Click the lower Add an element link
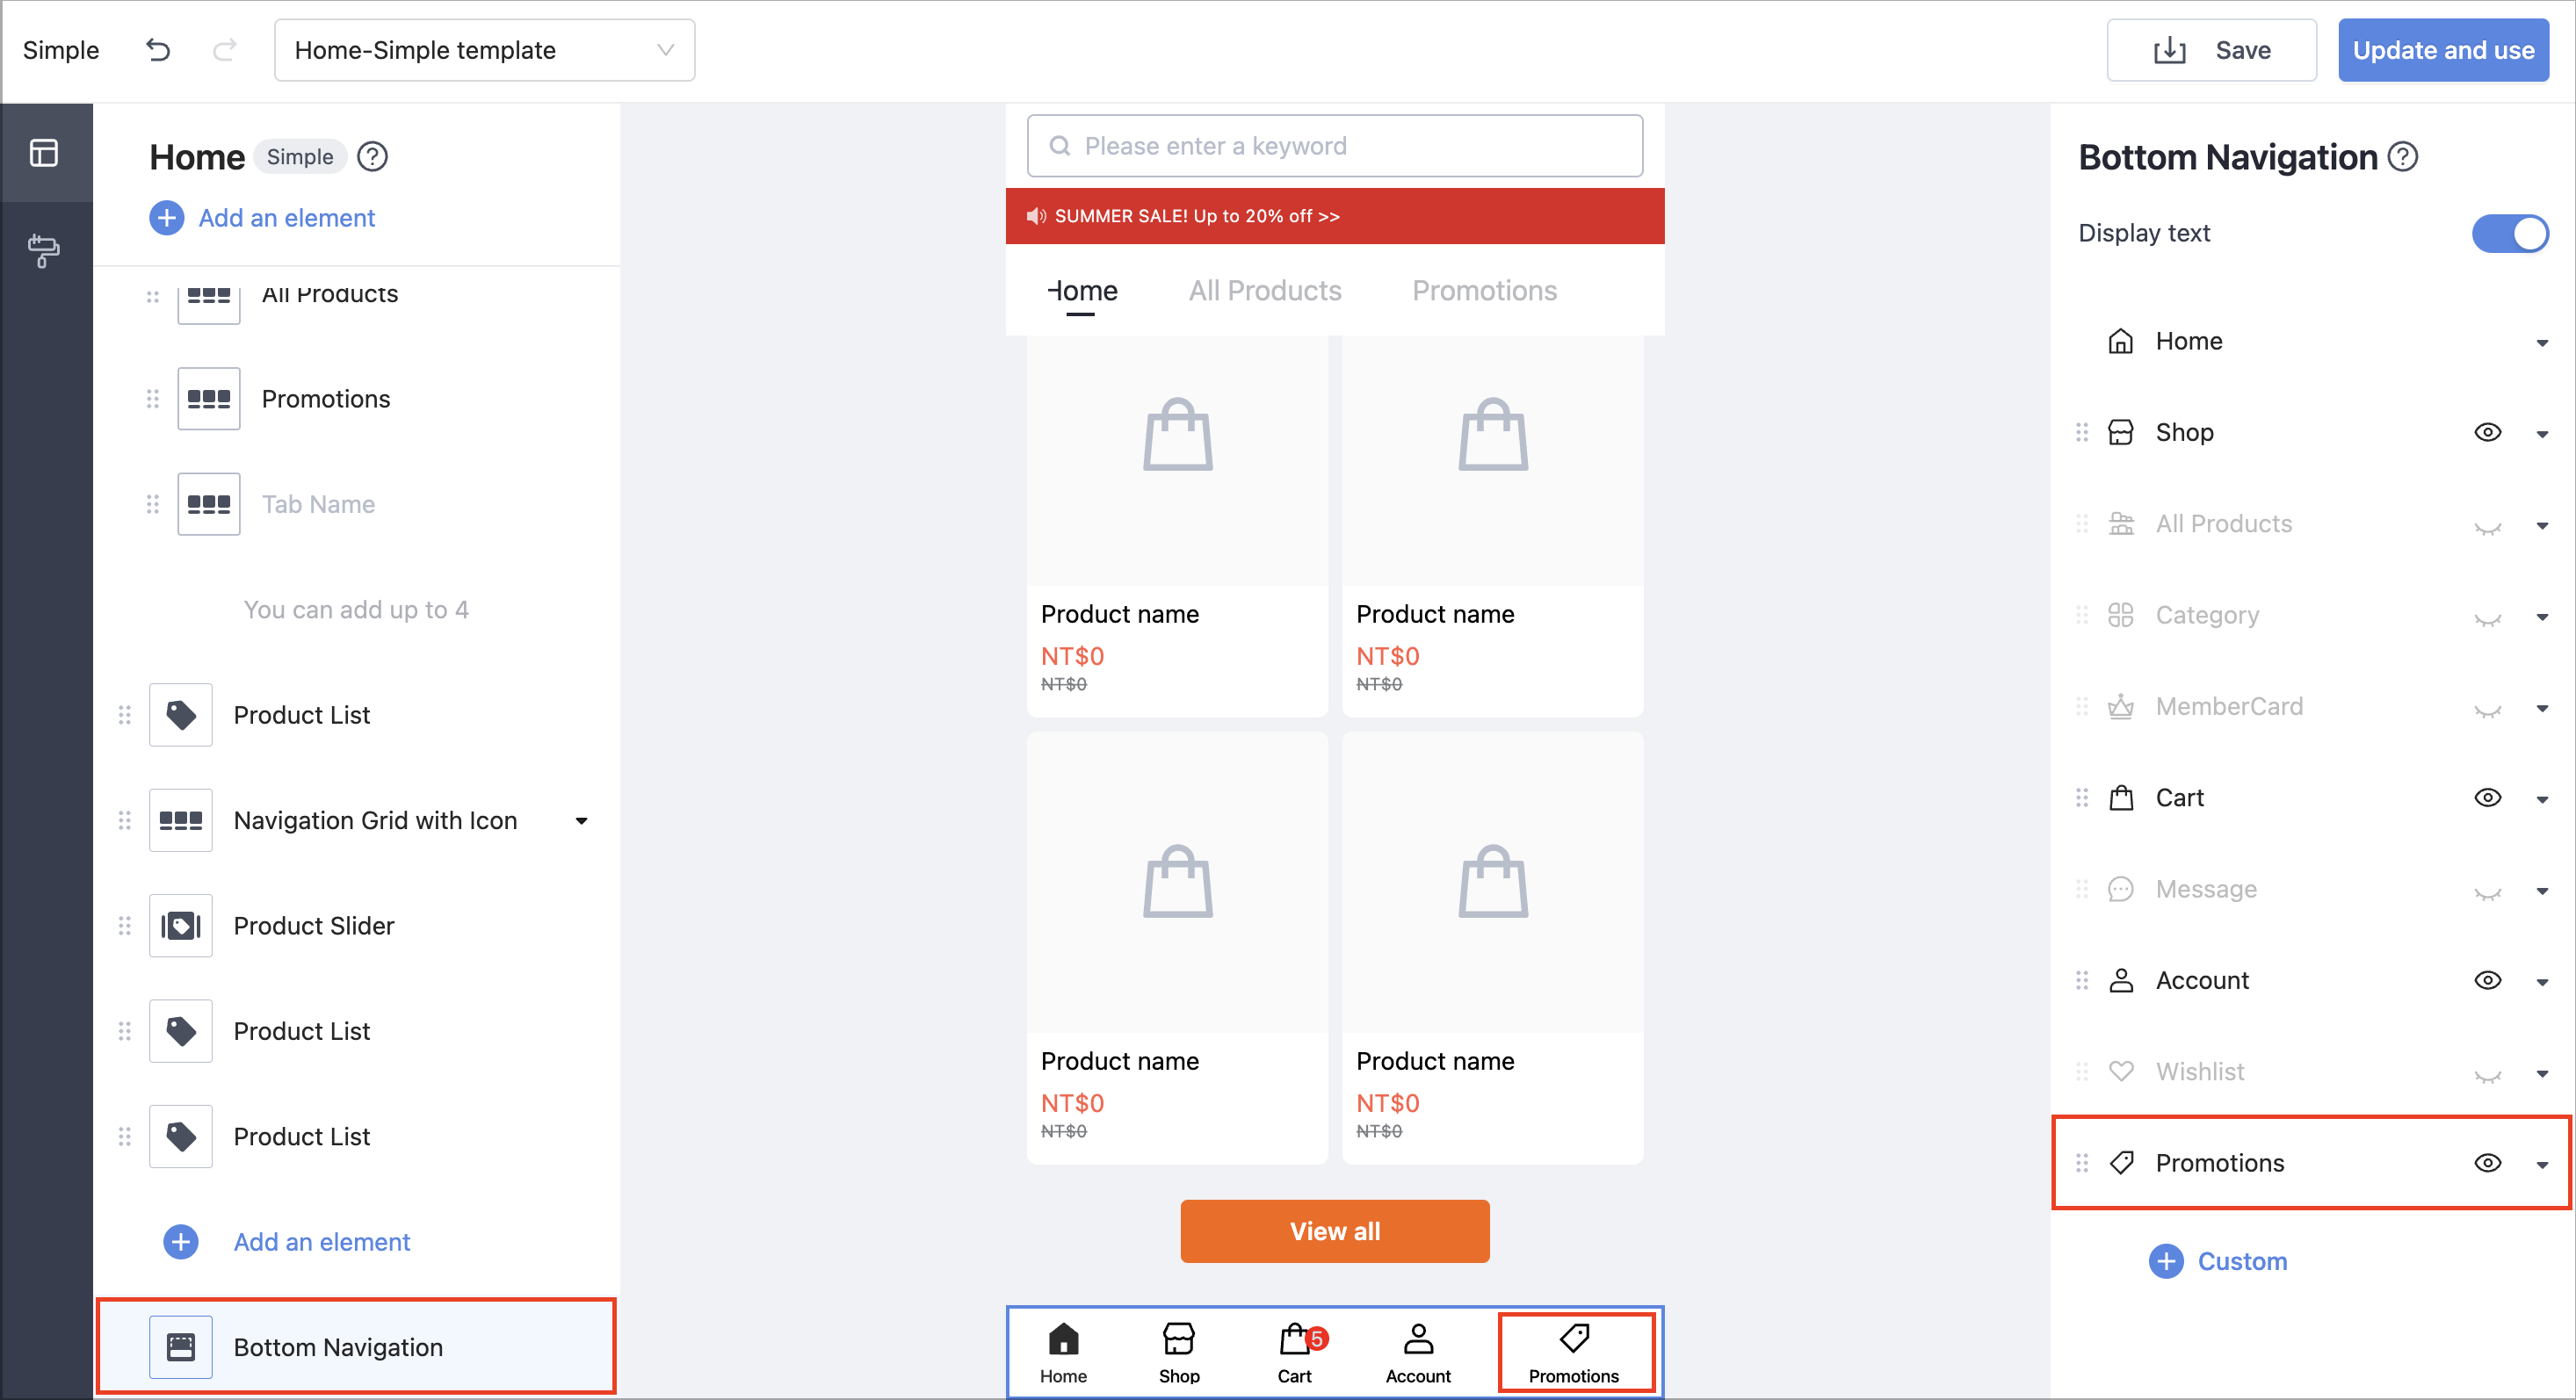Screen dimensions: 2576x1400 point(286,1242)
